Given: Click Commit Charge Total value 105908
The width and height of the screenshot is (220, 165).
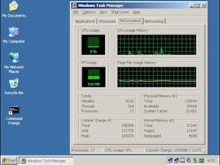Looking at the screenshot, I should pos(127,126).
